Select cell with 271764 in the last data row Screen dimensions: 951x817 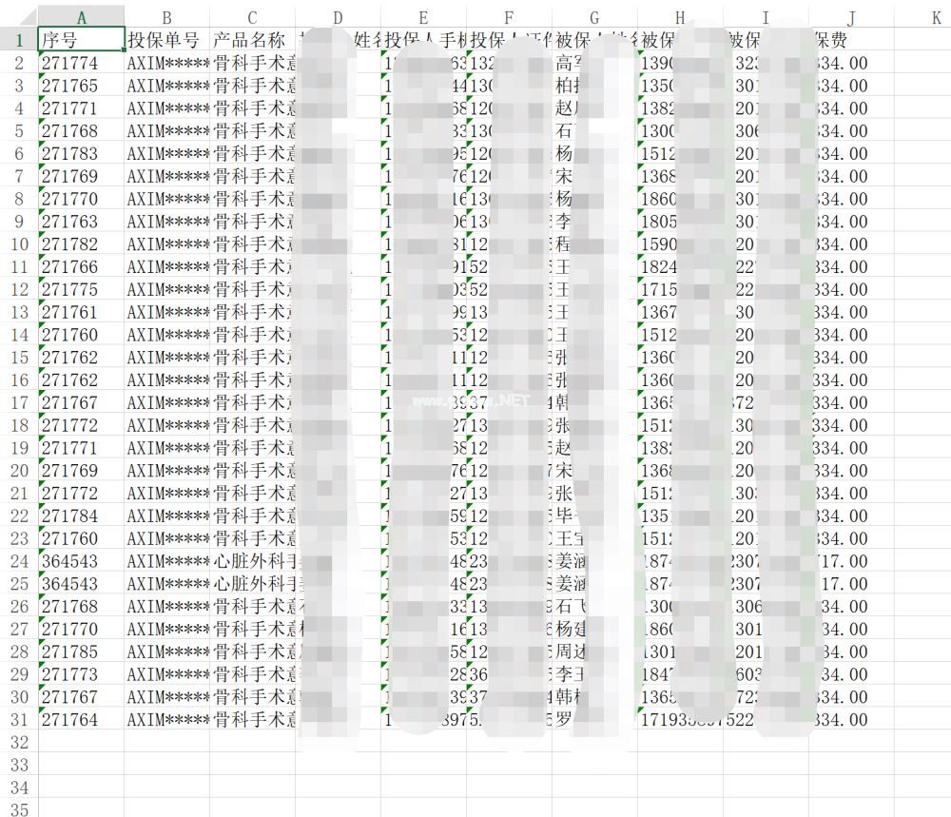[81, 720]
